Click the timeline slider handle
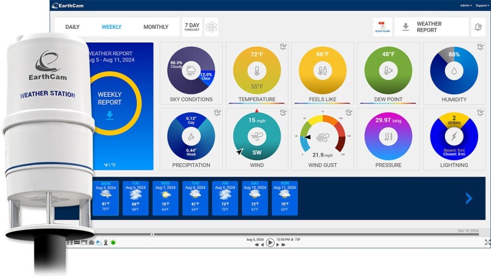Screen dimensions: 491x276 coord(152,234)
